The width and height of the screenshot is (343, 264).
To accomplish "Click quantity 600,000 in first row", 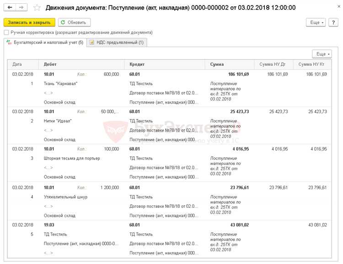I will coord(111,74).
